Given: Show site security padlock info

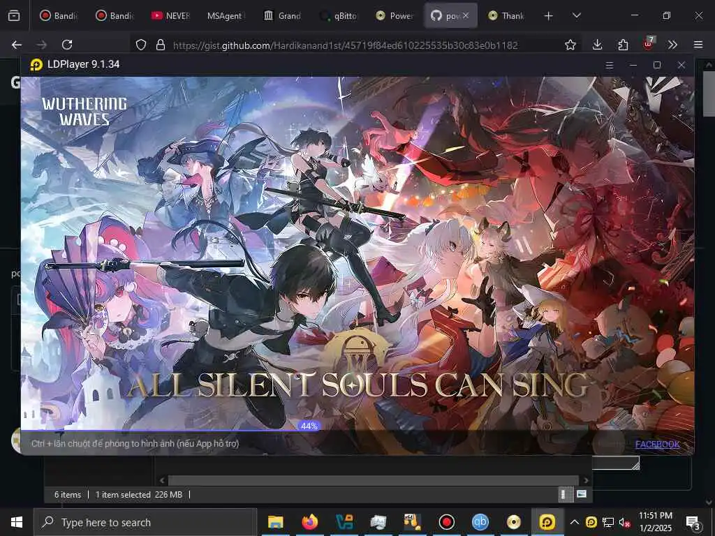Looking at the screenshot, I should click(160, 45).
